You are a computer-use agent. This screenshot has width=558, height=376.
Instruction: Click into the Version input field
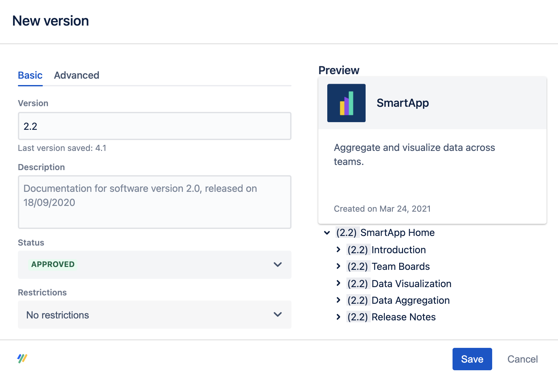154,126
